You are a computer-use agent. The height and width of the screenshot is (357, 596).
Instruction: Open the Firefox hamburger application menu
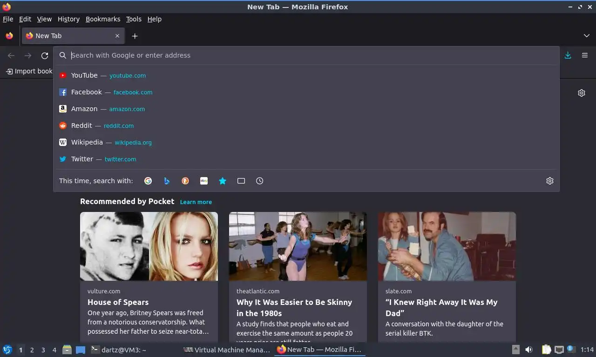[585, 55]
